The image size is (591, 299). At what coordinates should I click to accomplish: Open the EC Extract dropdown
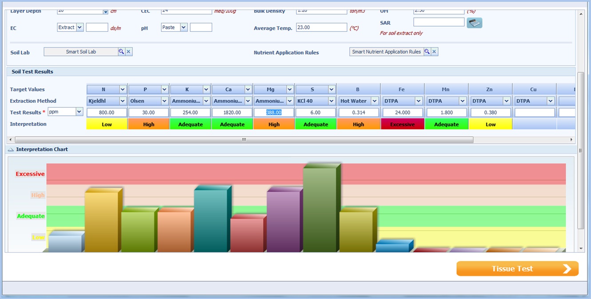(x=80, y=28)
